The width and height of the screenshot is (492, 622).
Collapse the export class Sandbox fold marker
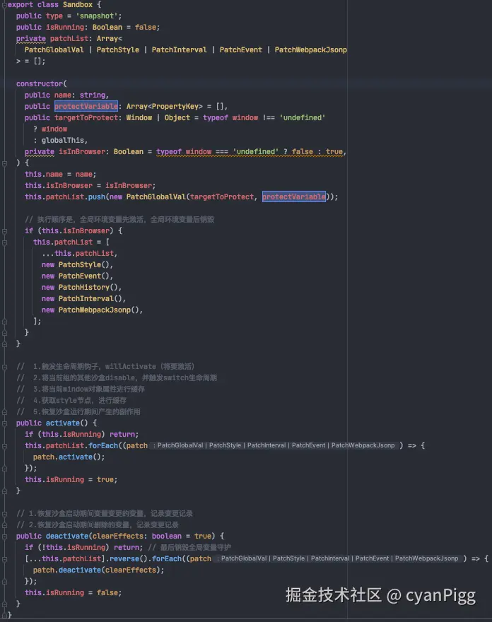(x=4, y=5)
